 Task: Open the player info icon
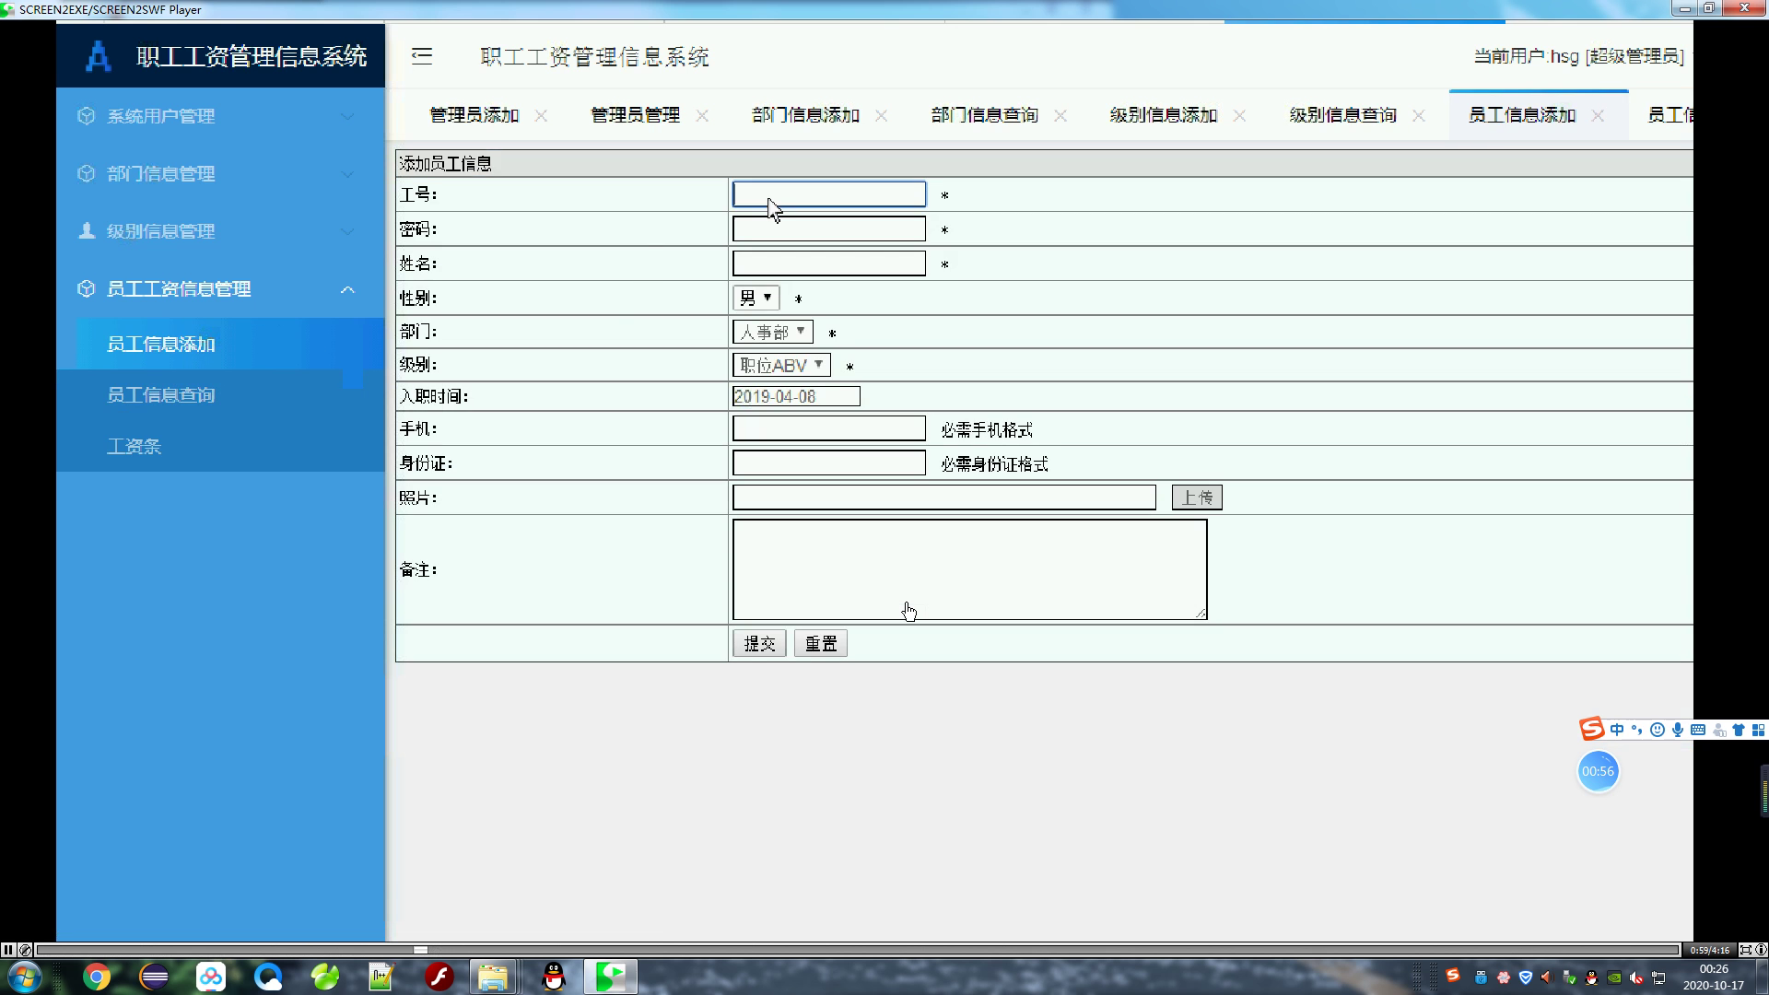(x=1761, y=950)
